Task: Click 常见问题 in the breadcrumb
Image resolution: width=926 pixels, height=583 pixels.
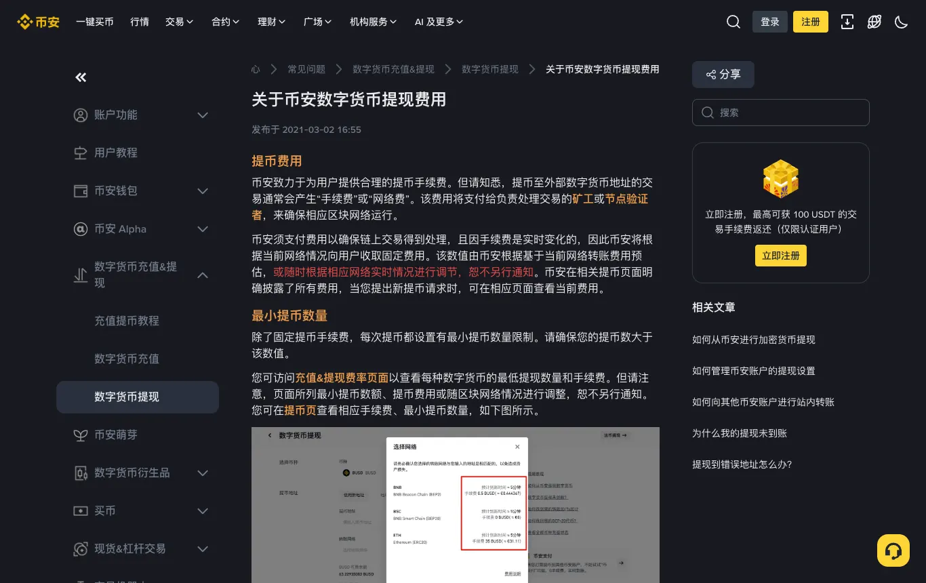Action: point(306,69)
